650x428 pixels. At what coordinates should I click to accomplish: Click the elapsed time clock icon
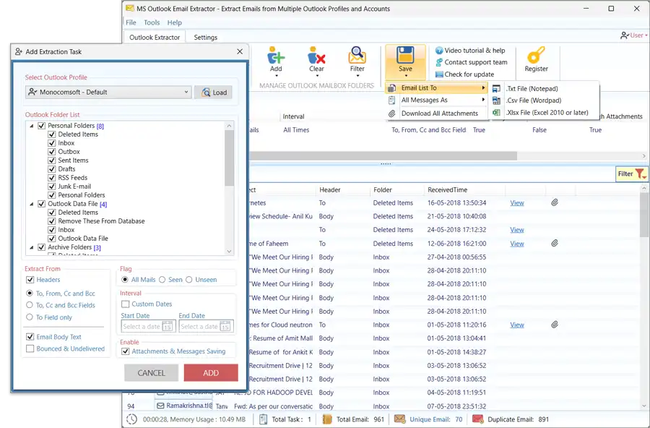131,419
